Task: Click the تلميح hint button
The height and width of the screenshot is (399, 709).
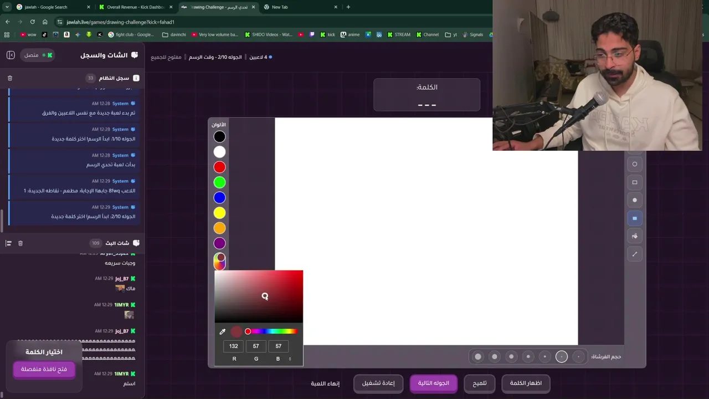Action: (x=480, y=383)
